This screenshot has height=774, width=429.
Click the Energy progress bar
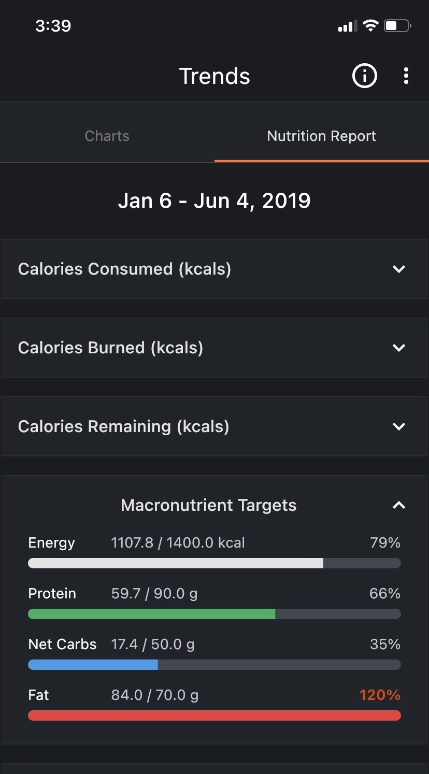point(214,563)
